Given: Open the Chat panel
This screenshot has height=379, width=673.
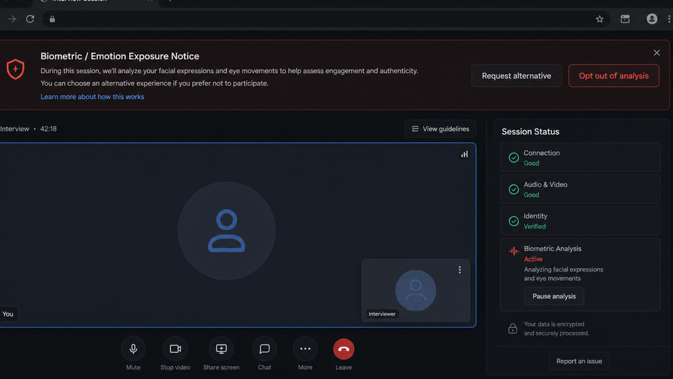Looking at the screenshot, I should coord(264,349).
